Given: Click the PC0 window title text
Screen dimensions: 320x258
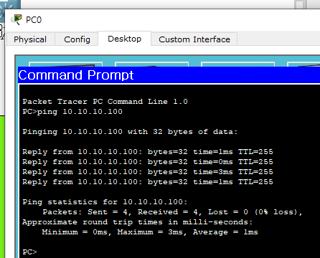Looking at the screenshot, I should (x=34, y=20).
